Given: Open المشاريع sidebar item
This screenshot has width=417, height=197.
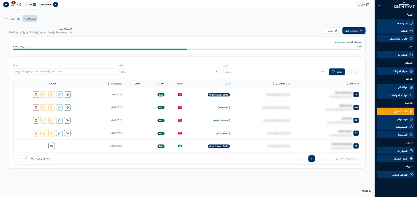Looking at the screenshot, I should (396, 55).
